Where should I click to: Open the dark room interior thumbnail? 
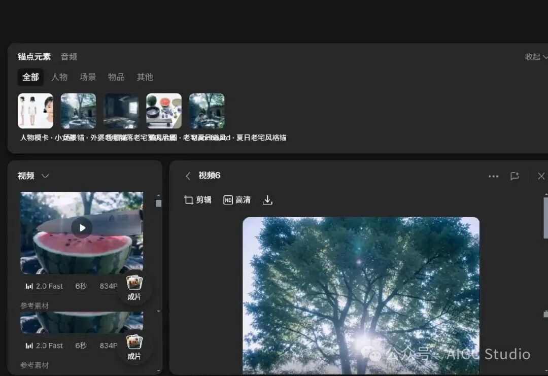[x=121, y=111]
